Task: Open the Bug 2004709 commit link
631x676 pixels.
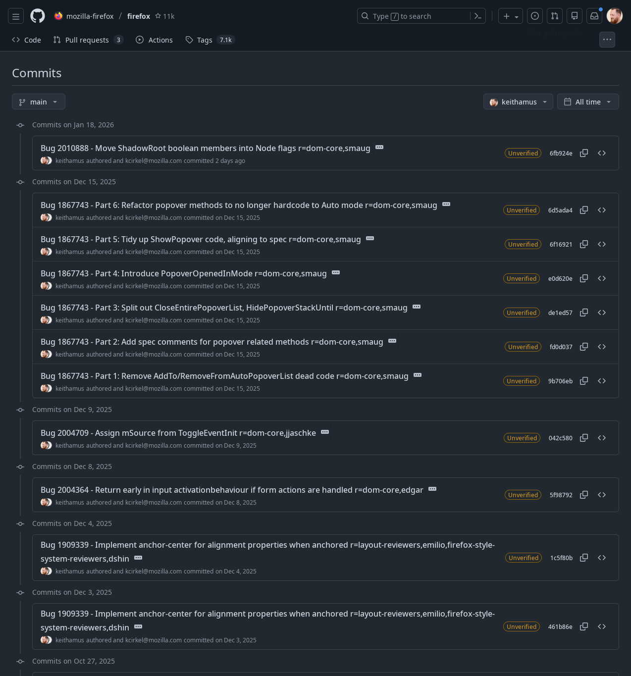Action: coord(178,433)
